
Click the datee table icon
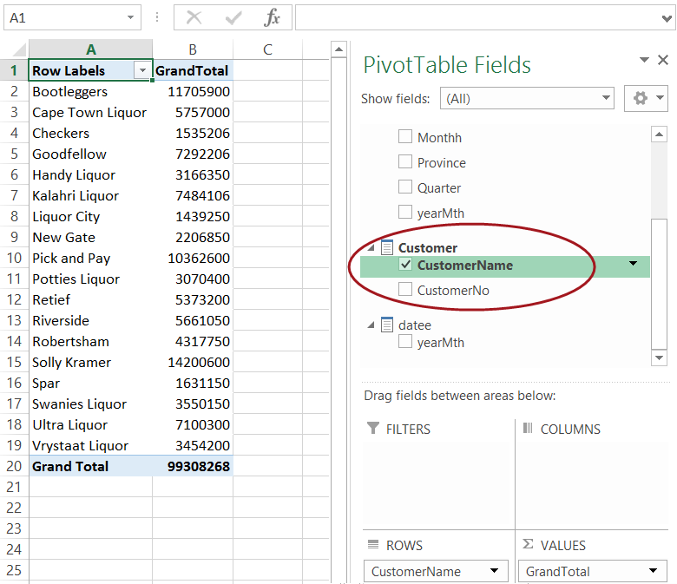click(x=387, y=325)
